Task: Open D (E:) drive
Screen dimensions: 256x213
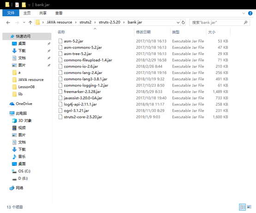Action: [x=23, y=178]
